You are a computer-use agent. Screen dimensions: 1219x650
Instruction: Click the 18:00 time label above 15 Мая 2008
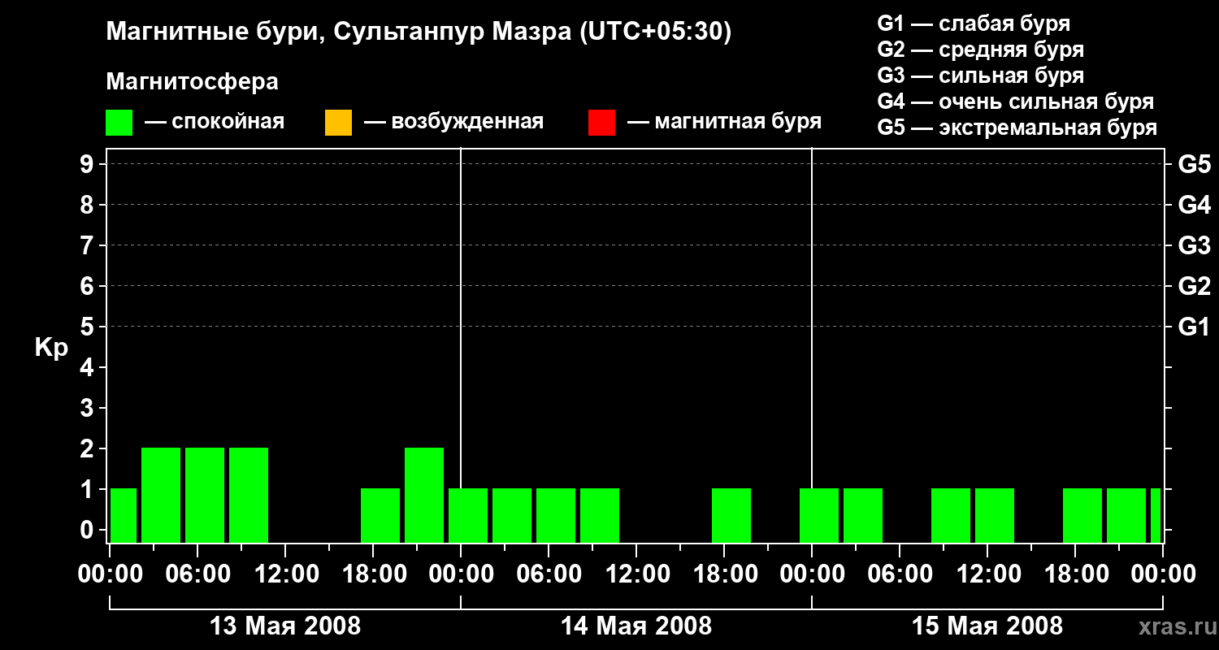tap(1075, 574)
